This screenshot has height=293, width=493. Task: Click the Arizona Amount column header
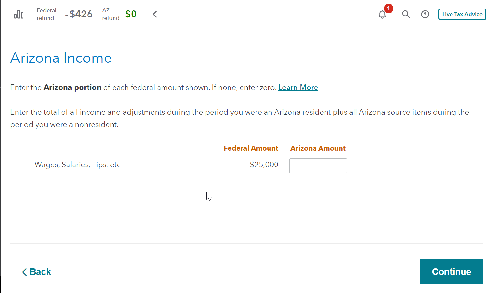click(318, 148)
